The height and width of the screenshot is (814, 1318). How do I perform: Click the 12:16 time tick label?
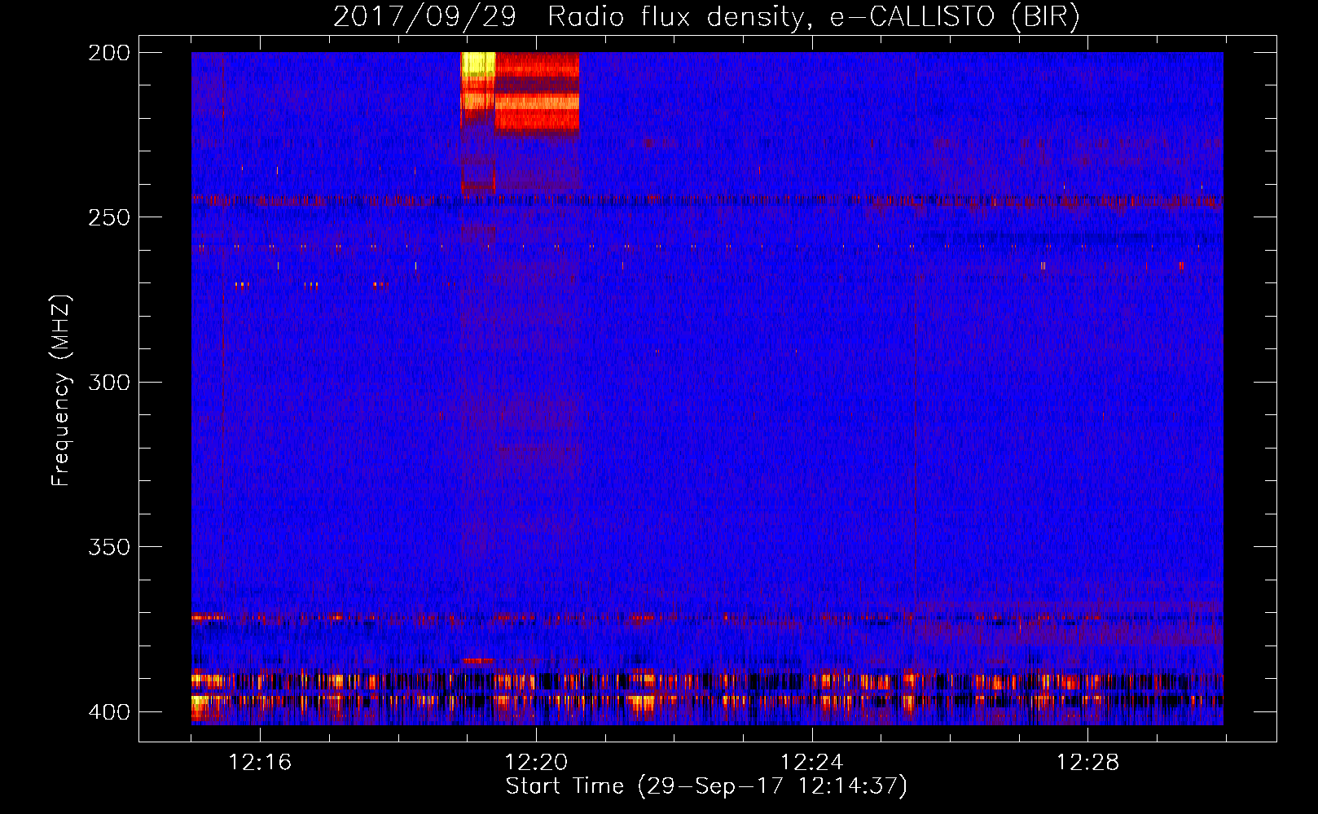pos(260,763)
